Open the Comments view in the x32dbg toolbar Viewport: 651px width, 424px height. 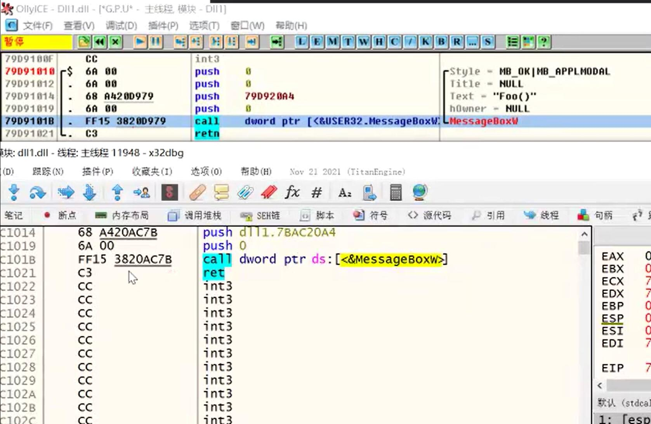pos(221,192)
